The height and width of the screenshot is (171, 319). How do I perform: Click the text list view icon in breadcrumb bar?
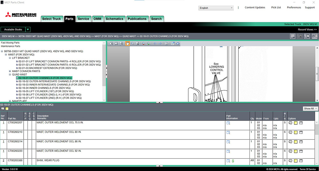coord(293,36)
